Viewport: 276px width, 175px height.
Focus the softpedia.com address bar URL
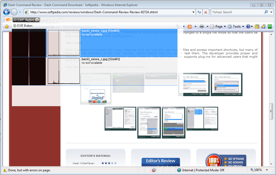pyautogui.click(x=94, y=12)
